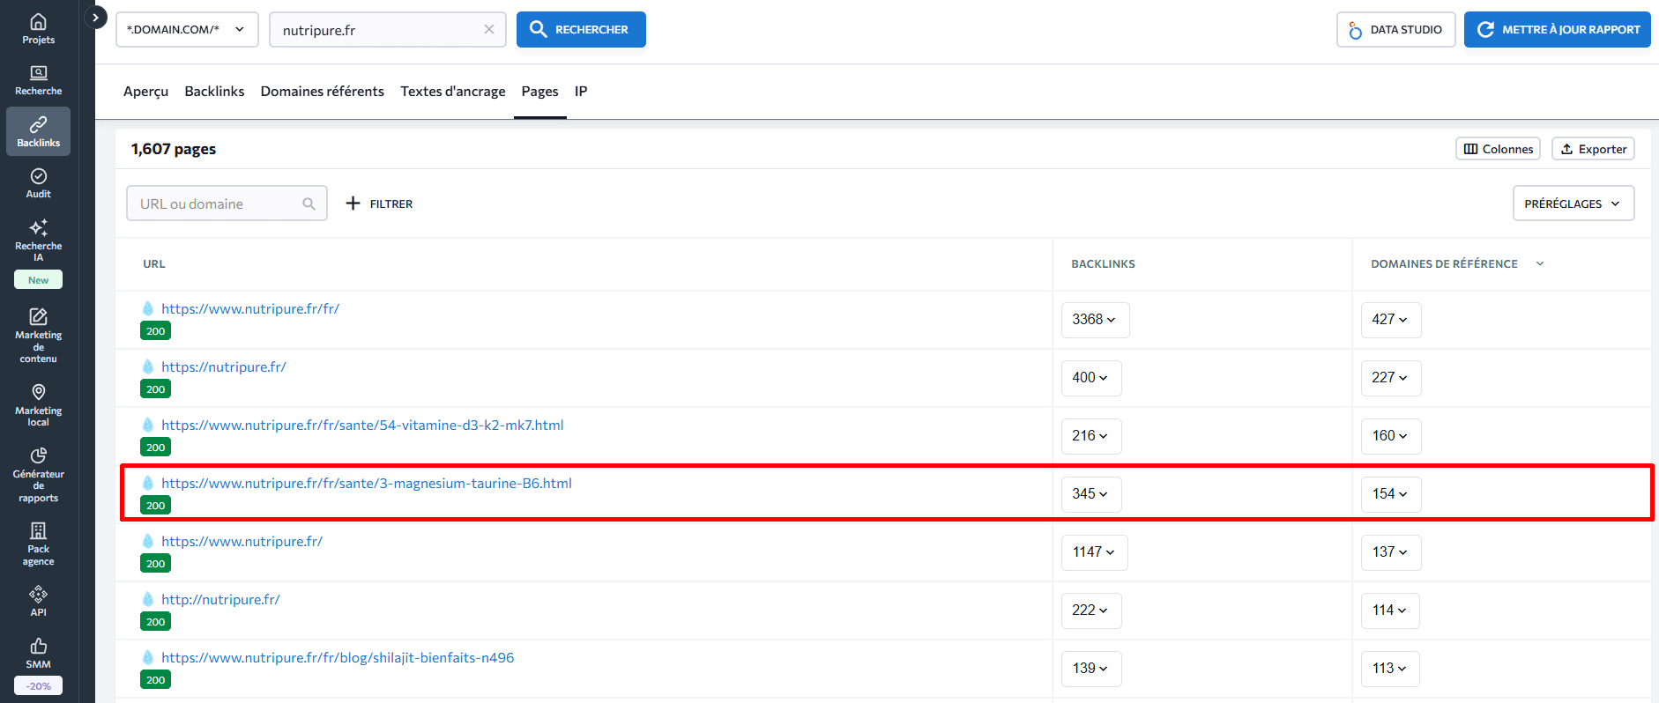Expand the 427 referring domains dropdown
Screen dimensions: 1659x703
tap(1391, 320)
